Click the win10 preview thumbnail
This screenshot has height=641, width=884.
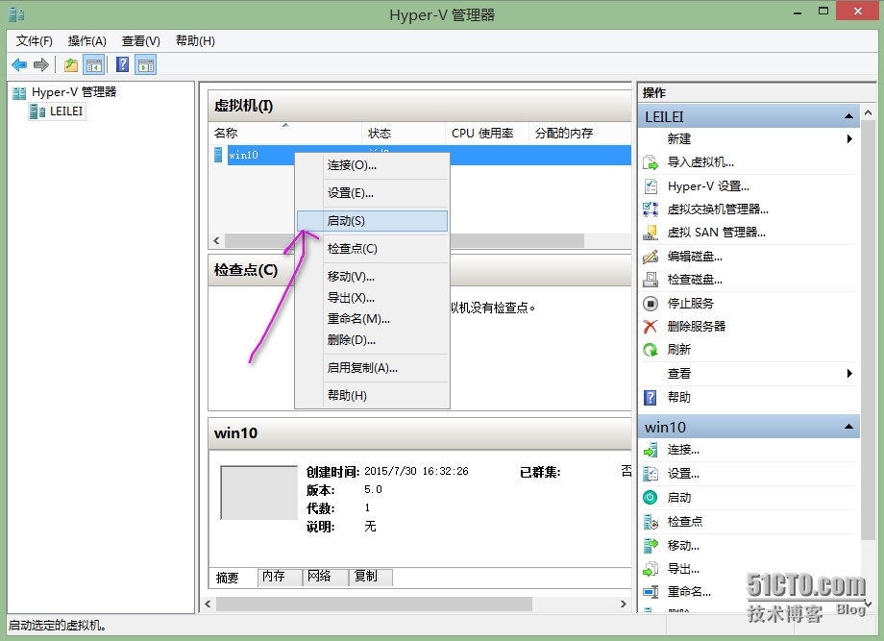[x=258, y=492]
